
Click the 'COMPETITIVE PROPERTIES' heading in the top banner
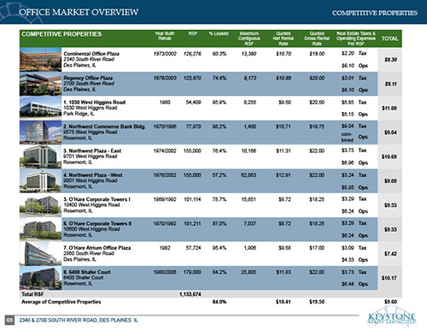click(375, 13)
